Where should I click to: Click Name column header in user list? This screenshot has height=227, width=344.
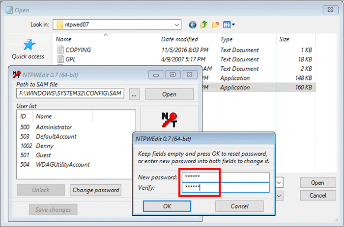click(62, 116)
